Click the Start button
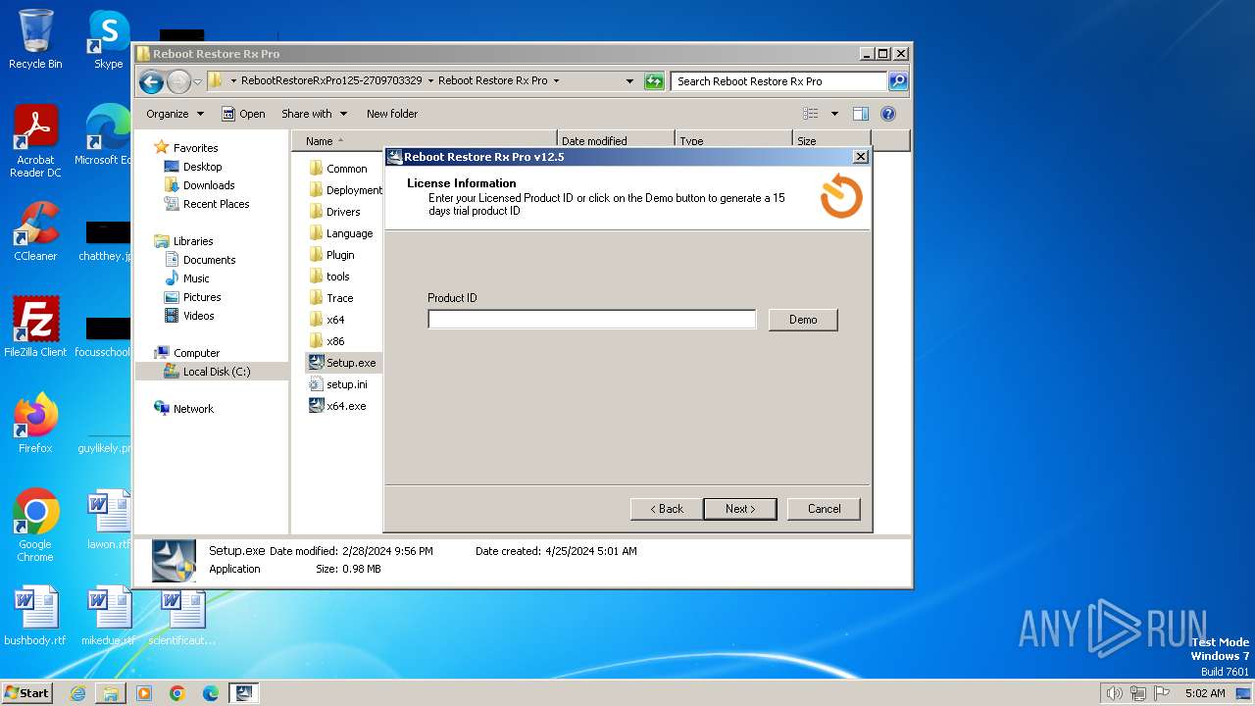This screenshot has height=706, width=1255. (26, 692)
